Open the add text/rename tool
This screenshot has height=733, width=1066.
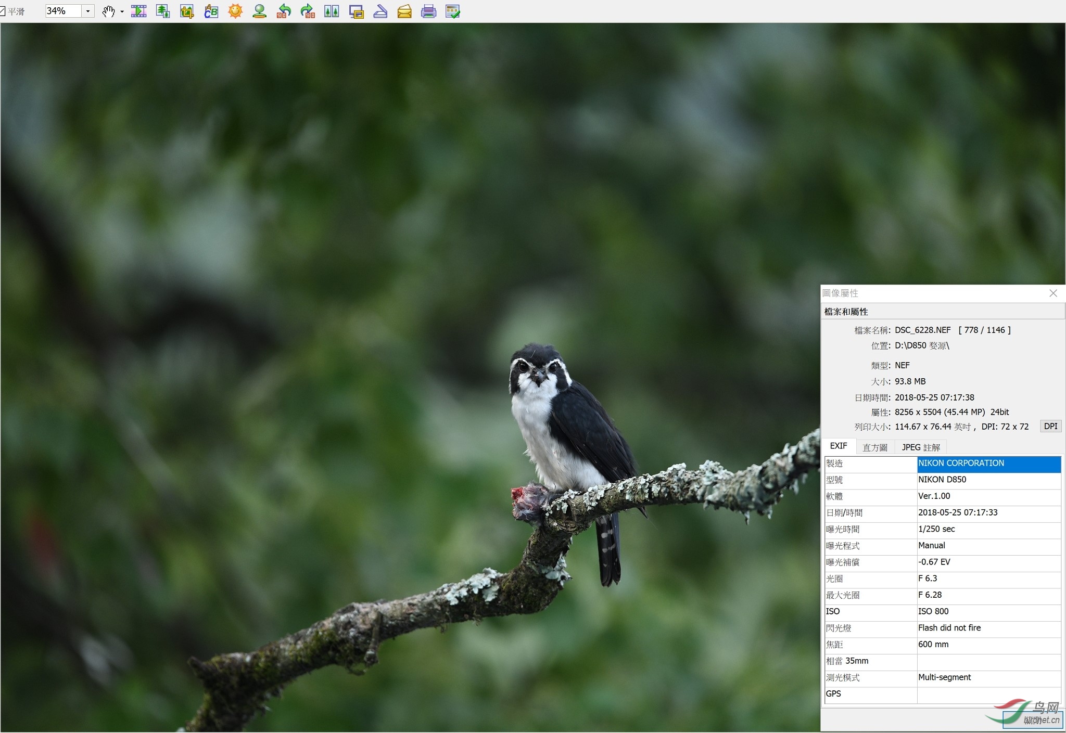click(x=211, y=11)
